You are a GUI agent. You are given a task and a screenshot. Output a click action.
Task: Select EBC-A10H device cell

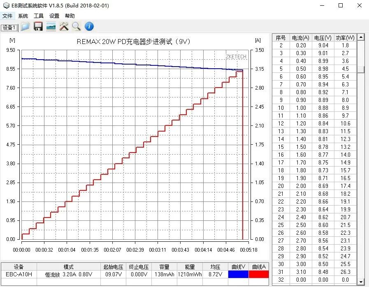coord(19,274)
